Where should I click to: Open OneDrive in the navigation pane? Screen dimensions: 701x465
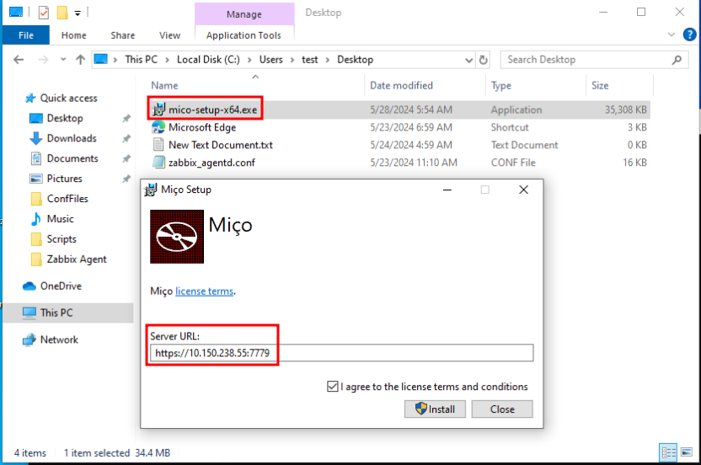(61, 286)
